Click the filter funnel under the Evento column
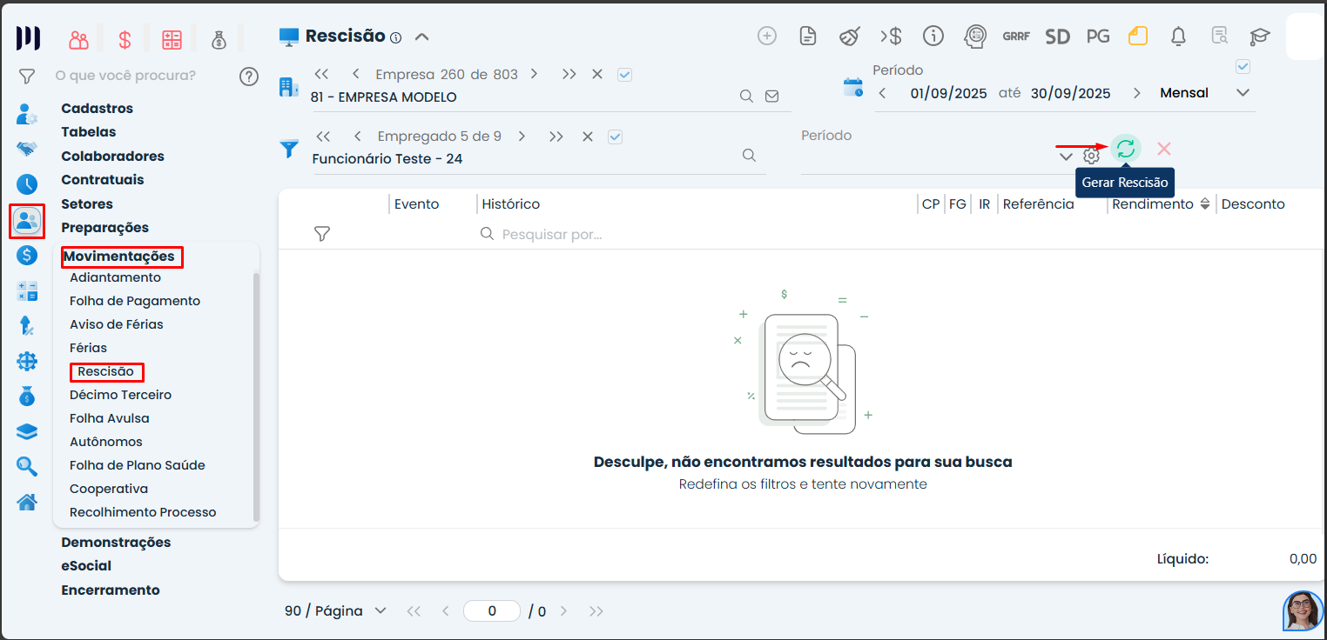 (322, 234)
